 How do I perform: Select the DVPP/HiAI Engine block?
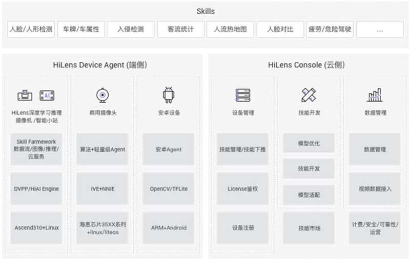[x=36, y=188]
